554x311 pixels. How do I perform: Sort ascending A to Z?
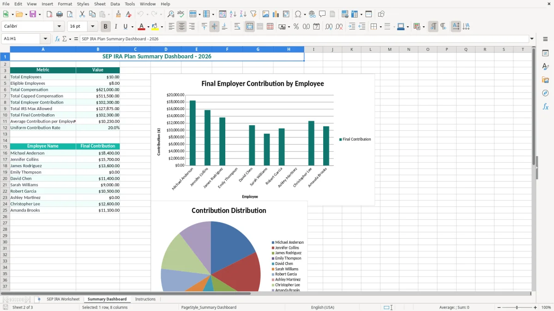tap(233, 14)
